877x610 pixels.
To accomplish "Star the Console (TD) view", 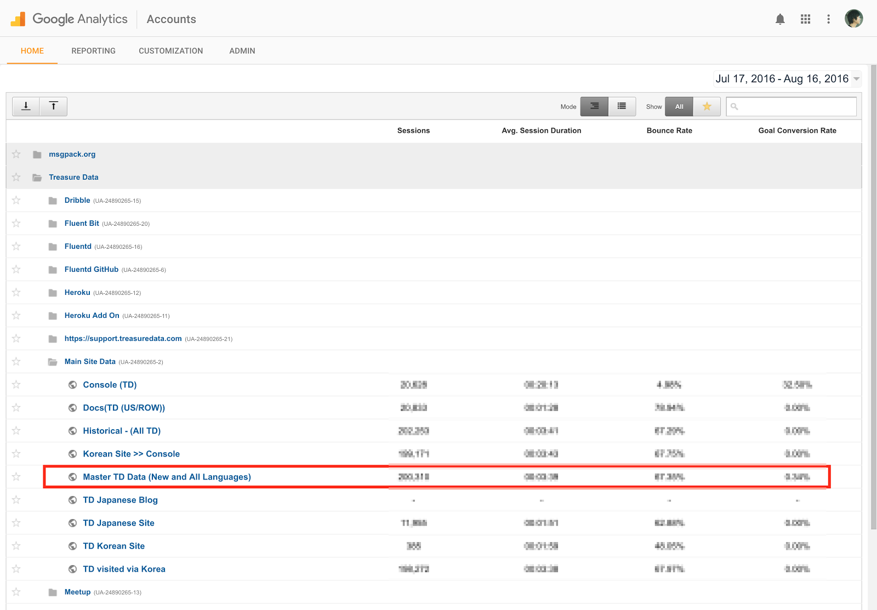I will tap(16, 384).
